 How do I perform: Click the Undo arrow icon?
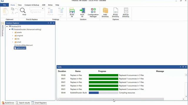tap(16, 9)
